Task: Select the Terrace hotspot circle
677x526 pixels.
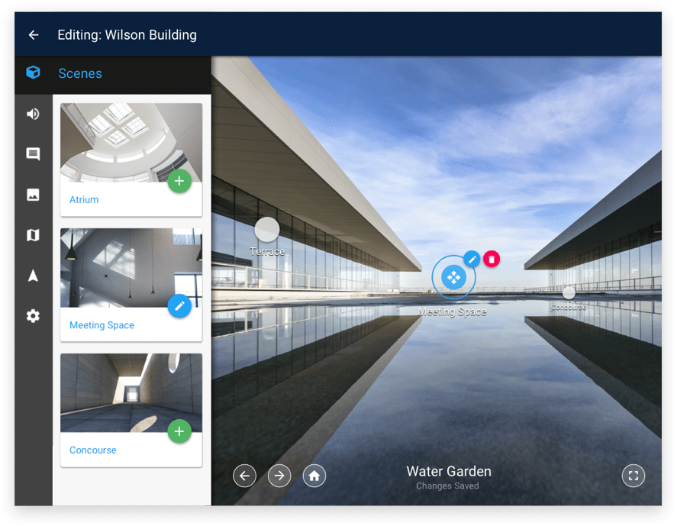Action: [267, 229]
